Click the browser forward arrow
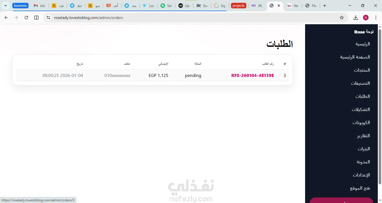Screen dimensions: 382x203 (16, 18)
